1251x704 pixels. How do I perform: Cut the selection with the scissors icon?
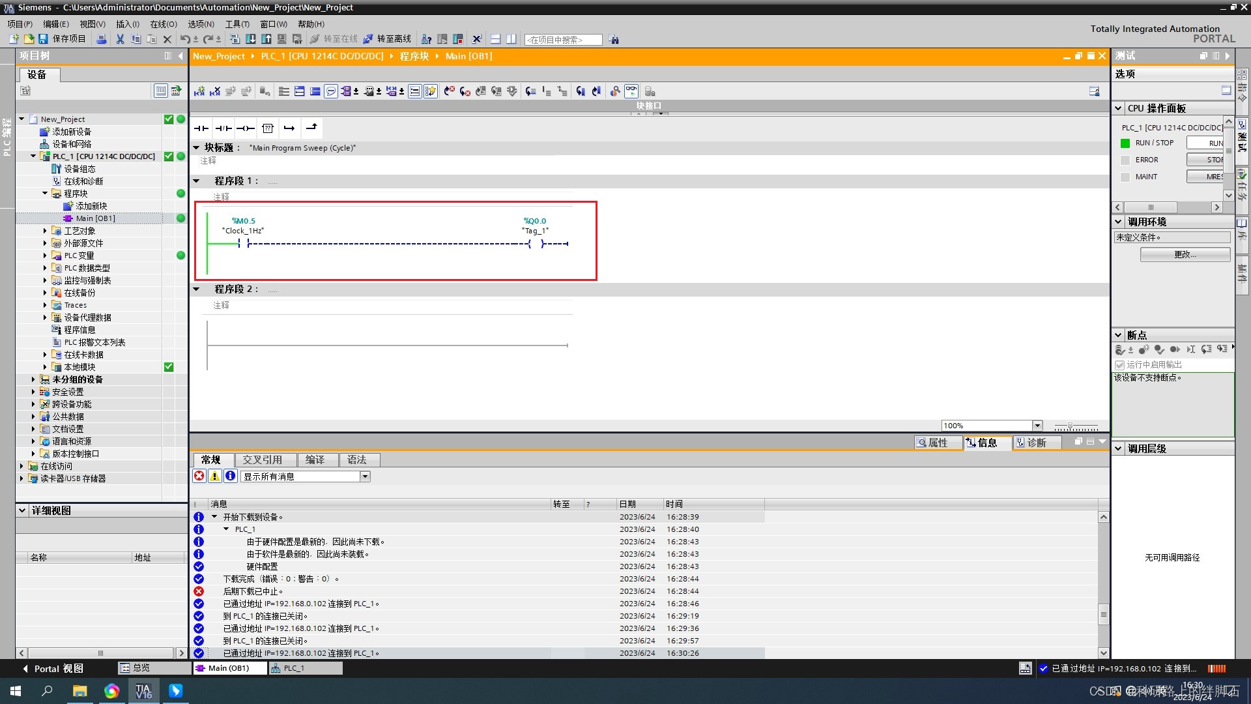(x=120, y=39)
